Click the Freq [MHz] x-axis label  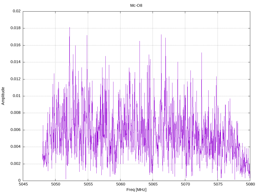pos(136,190)
